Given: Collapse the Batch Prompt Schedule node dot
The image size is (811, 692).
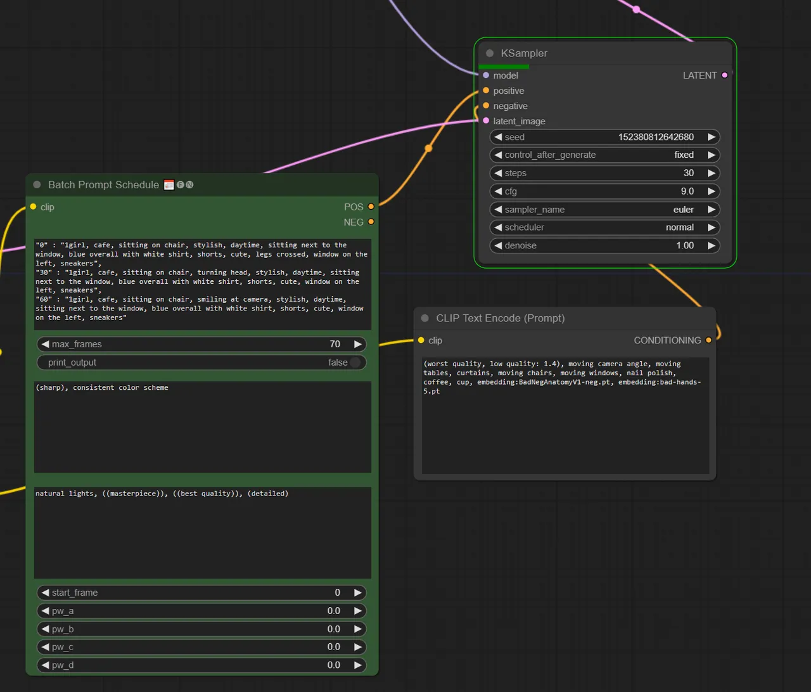Looking at the screenshot, I should coord(37,185).
